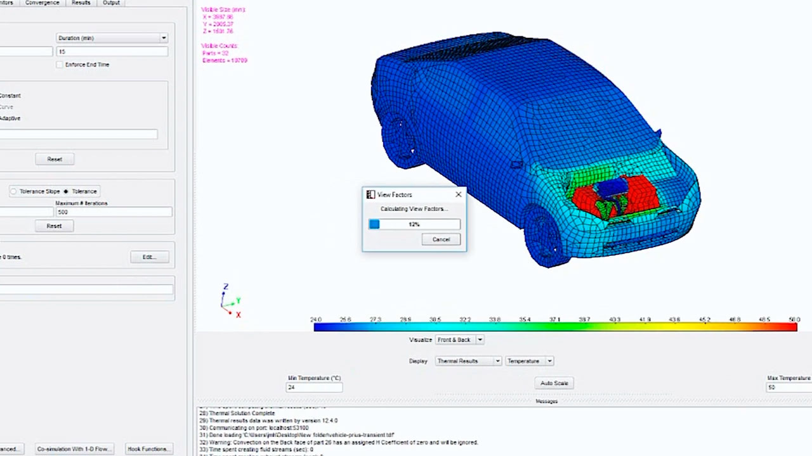Open the Results tab
812x456 pixels.
(x=81, y=3)
